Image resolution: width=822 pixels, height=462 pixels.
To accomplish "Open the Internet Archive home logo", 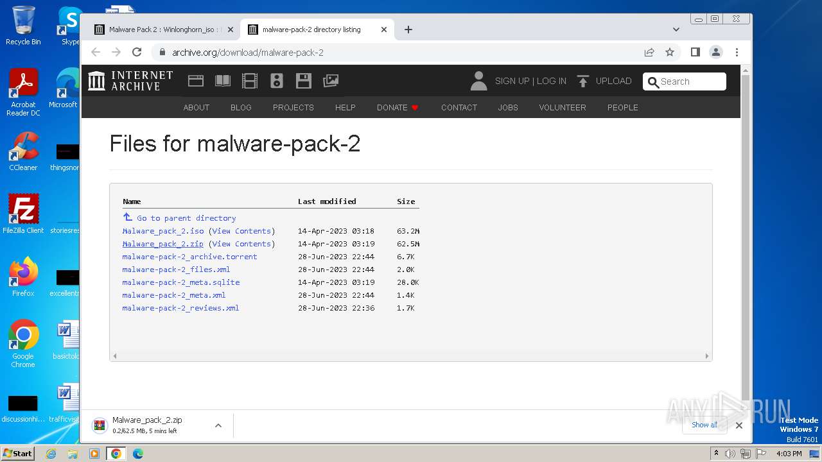I will pyautogui.click(x=130, y=81).
